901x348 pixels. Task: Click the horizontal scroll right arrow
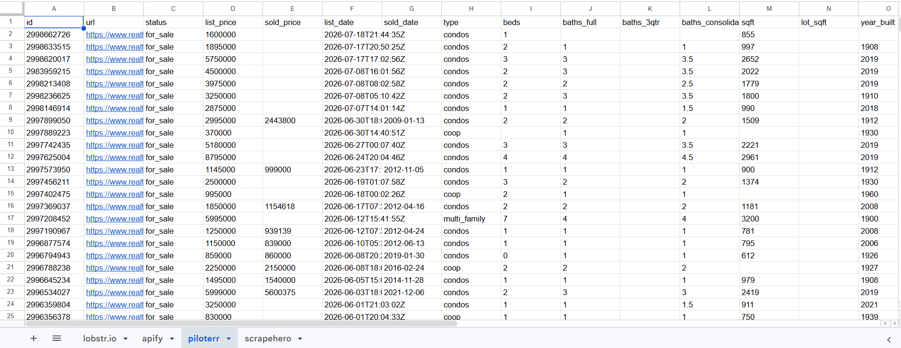pyautogui.click(x=894, y=323)
